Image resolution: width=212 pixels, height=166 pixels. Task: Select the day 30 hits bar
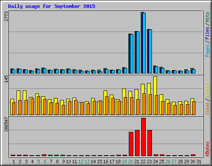tap(191, 71)
